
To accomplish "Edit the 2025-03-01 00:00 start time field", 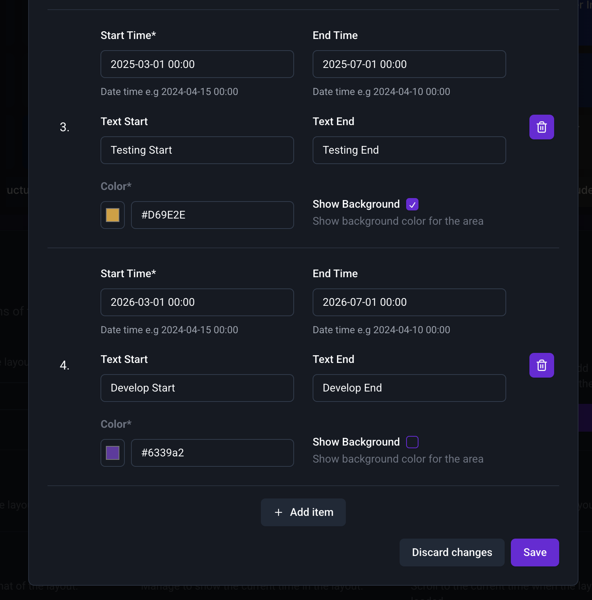I will (x=197, y=64).
